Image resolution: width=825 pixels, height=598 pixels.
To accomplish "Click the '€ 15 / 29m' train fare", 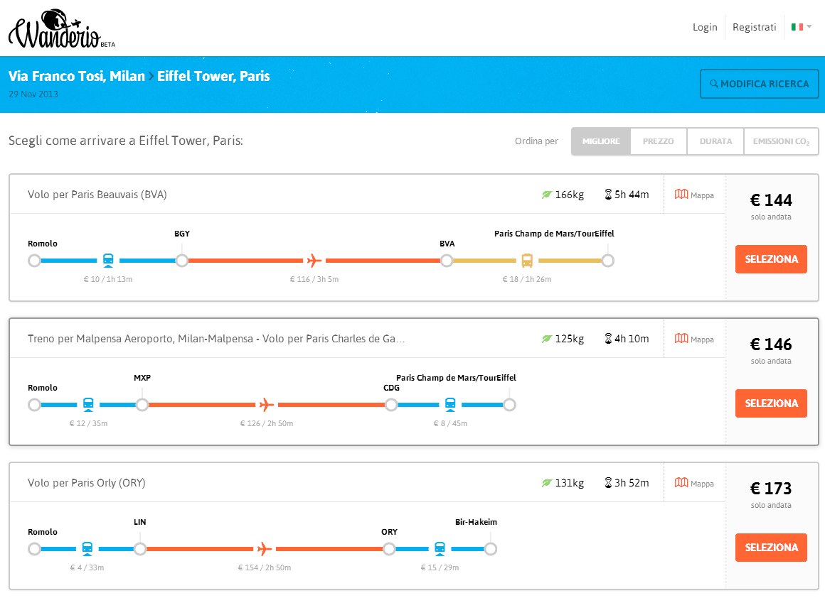I will (440, 567).
